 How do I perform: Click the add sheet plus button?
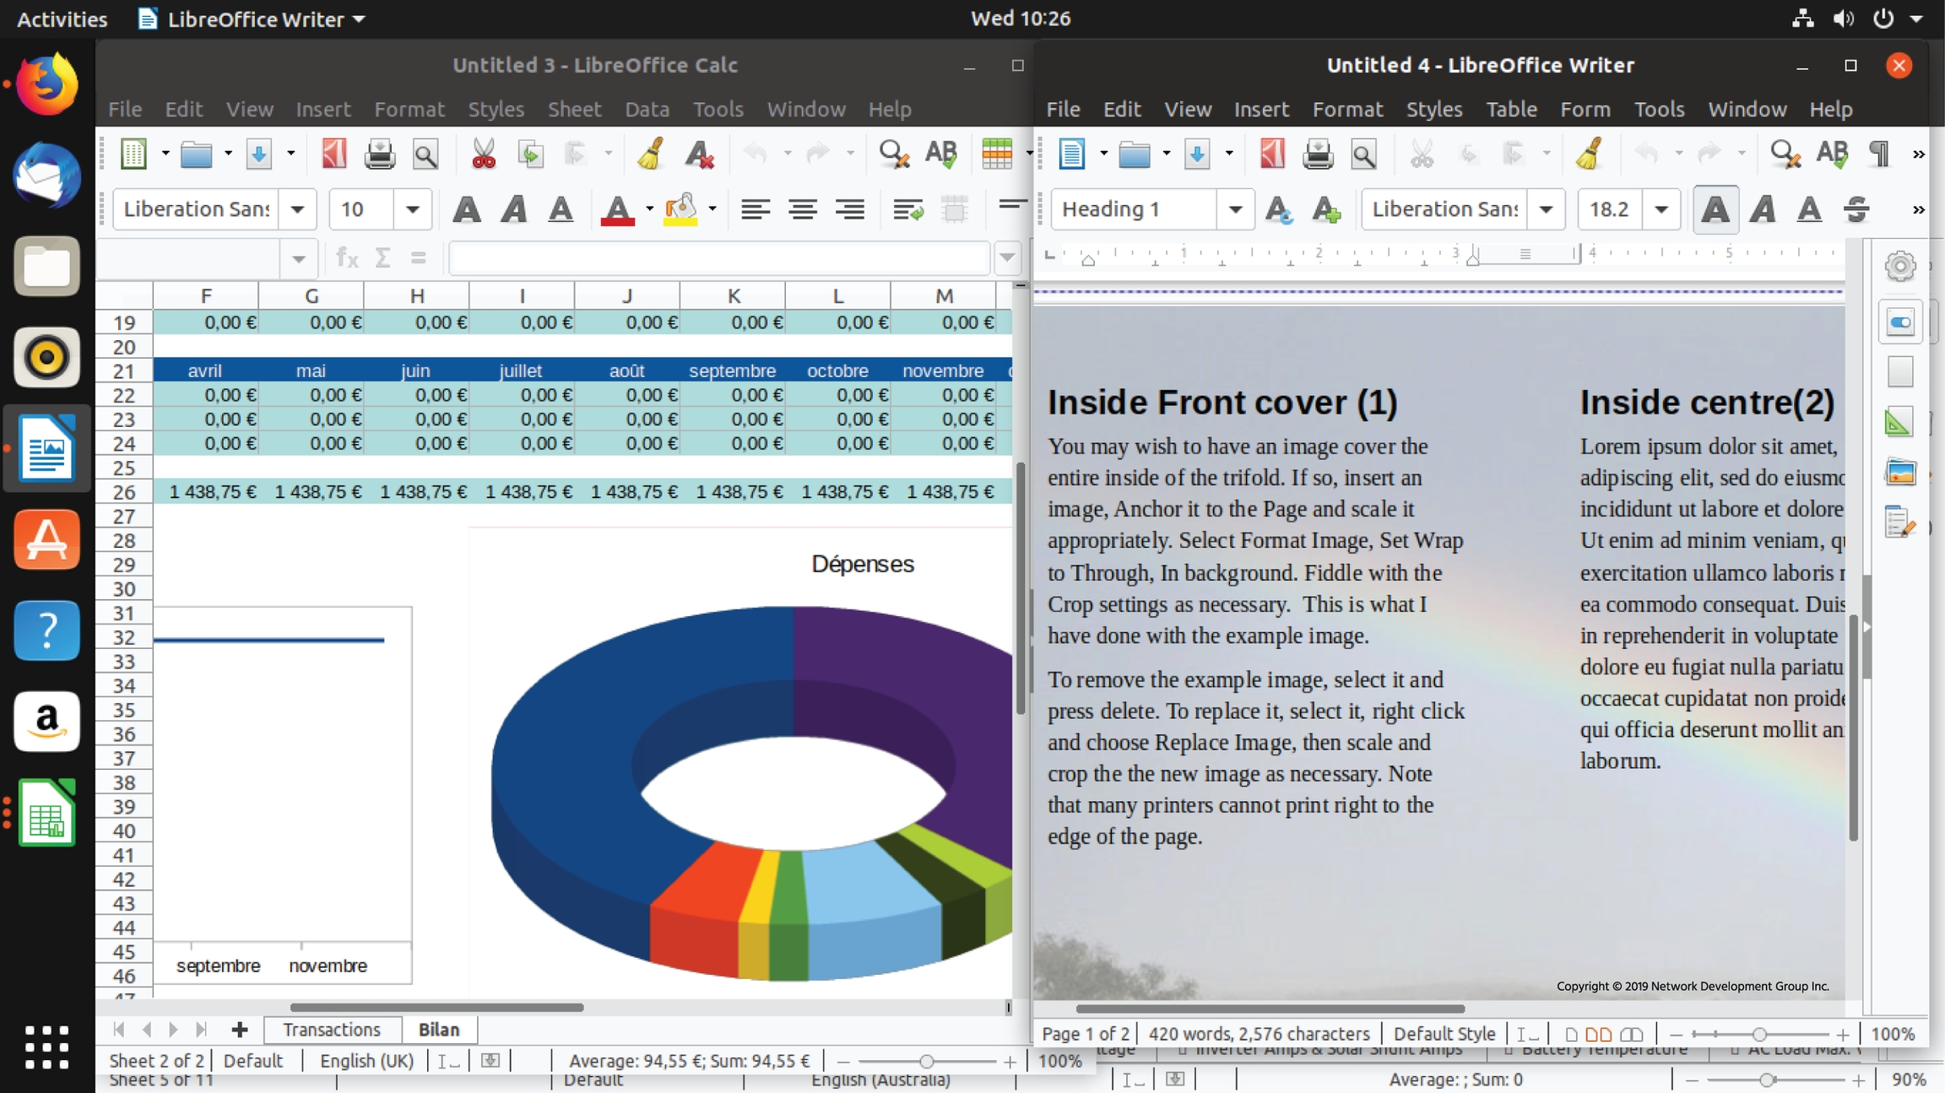coord(240,1030)
